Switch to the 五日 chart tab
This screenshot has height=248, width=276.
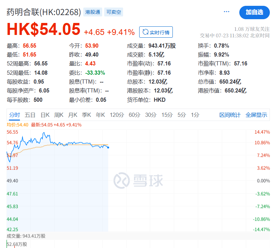coord(30,115)
